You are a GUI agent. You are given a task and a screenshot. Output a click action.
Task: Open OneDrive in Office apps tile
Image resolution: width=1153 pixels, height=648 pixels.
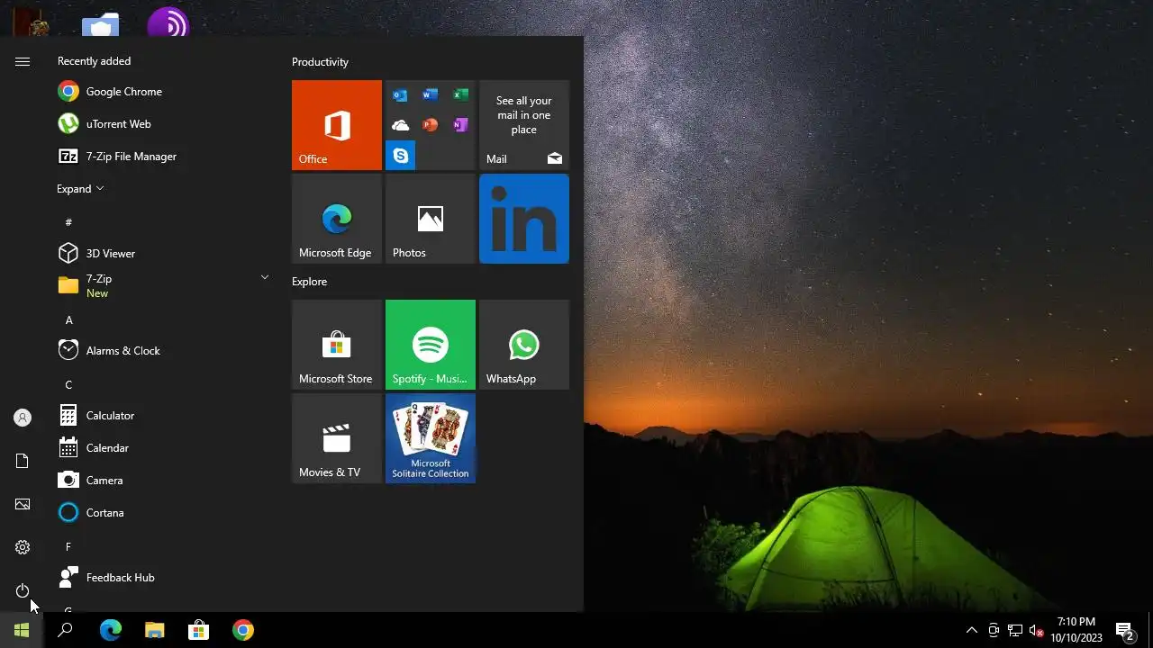400,125
